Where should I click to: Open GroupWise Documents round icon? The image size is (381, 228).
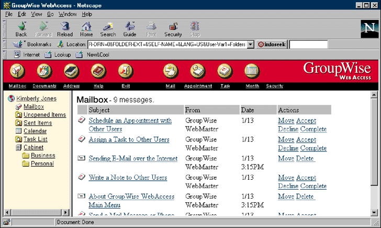tap(44, 71)
